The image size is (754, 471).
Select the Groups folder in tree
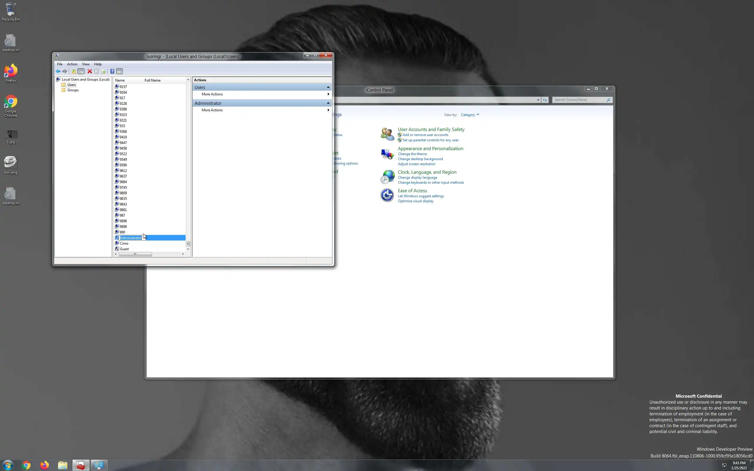[x=73, y=90]
